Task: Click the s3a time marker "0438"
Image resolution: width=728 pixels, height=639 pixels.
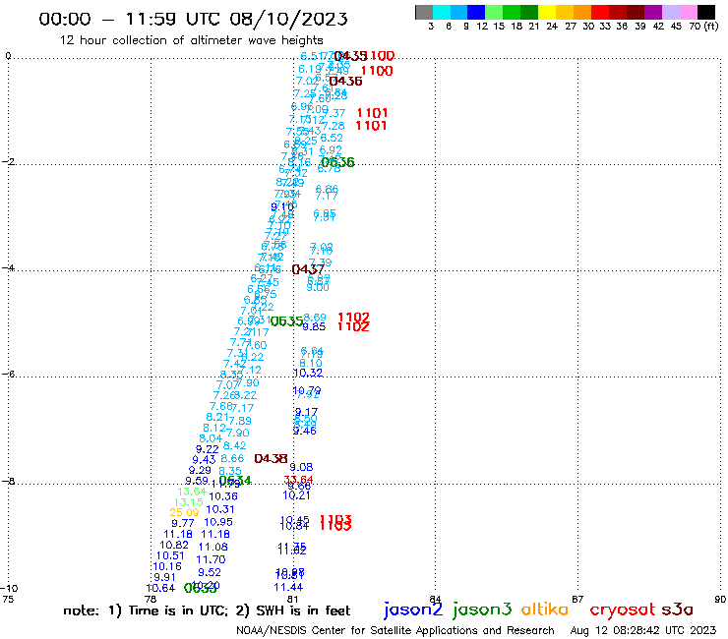Action: click(272, 458)
